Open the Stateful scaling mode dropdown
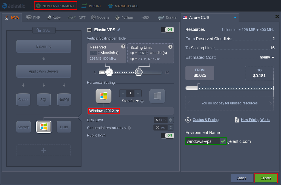This screenshot has height=185, width=281. 130,101
